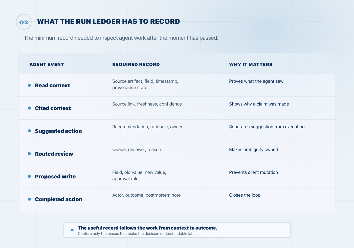
Task: Click the bullet dot beside Completed action
Action: pyautogui.click(x=29, y=199)
